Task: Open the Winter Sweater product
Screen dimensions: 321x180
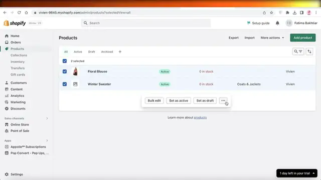Action: pyautogui.click(x=99, y=84)
